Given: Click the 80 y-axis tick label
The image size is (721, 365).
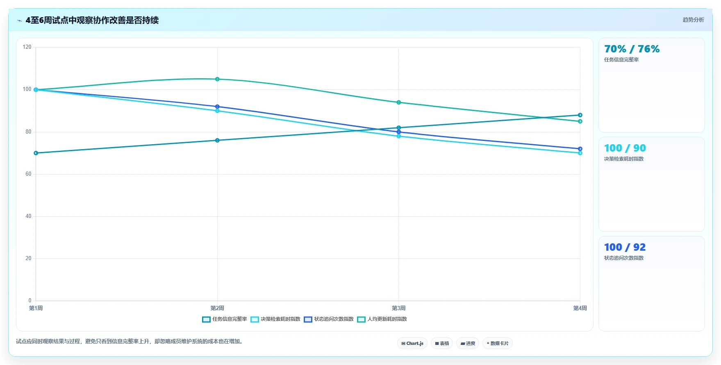Looking at the screenshot, I should click(x=28, y=132).
